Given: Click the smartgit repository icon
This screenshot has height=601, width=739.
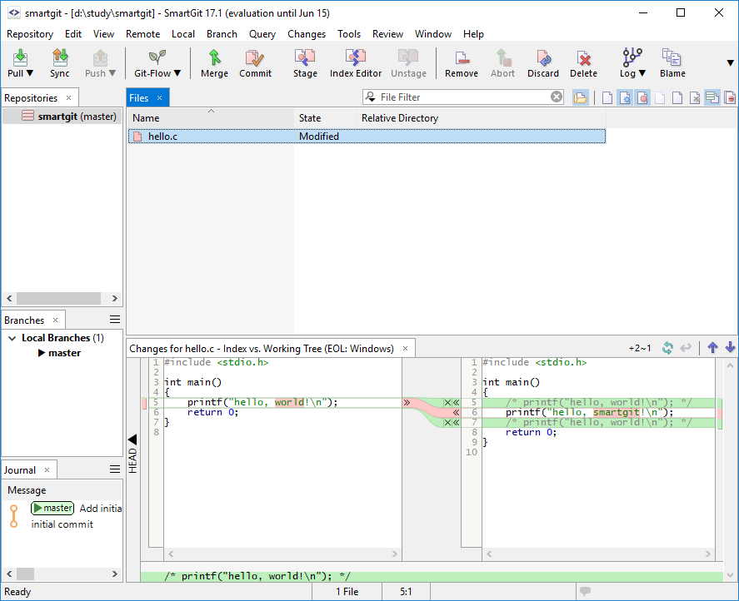Looking at the screenshot, I should point(27,116).
